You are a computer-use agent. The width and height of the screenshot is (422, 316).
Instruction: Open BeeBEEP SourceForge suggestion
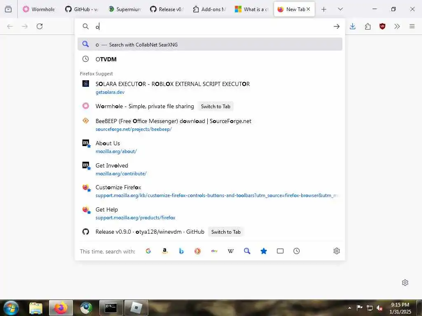pos(210,125)
